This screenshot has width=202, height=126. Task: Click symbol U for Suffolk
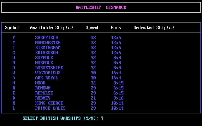14,58
